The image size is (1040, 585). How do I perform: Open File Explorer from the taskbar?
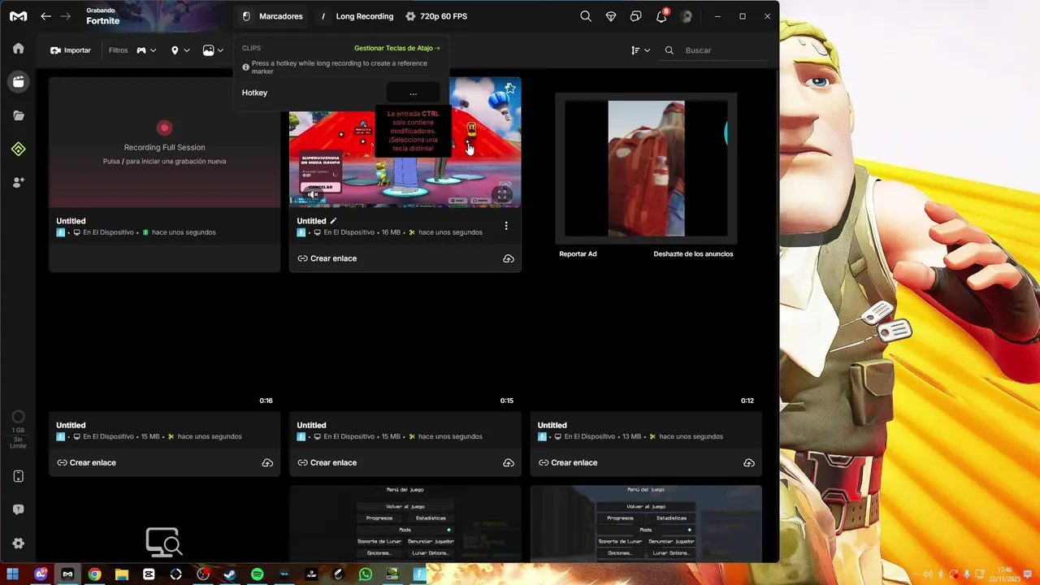click(122, 574)
